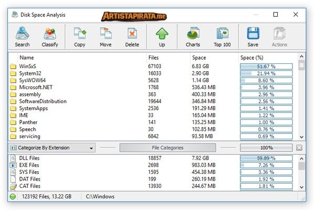Click the 'SoftwareDistribution' row name
315x211 pixels.
pos(43,102)
